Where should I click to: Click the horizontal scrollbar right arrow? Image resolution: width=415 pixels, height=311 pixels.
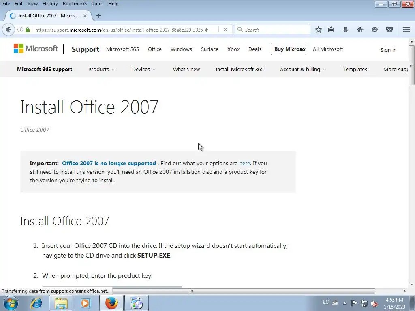coord(404,291)
